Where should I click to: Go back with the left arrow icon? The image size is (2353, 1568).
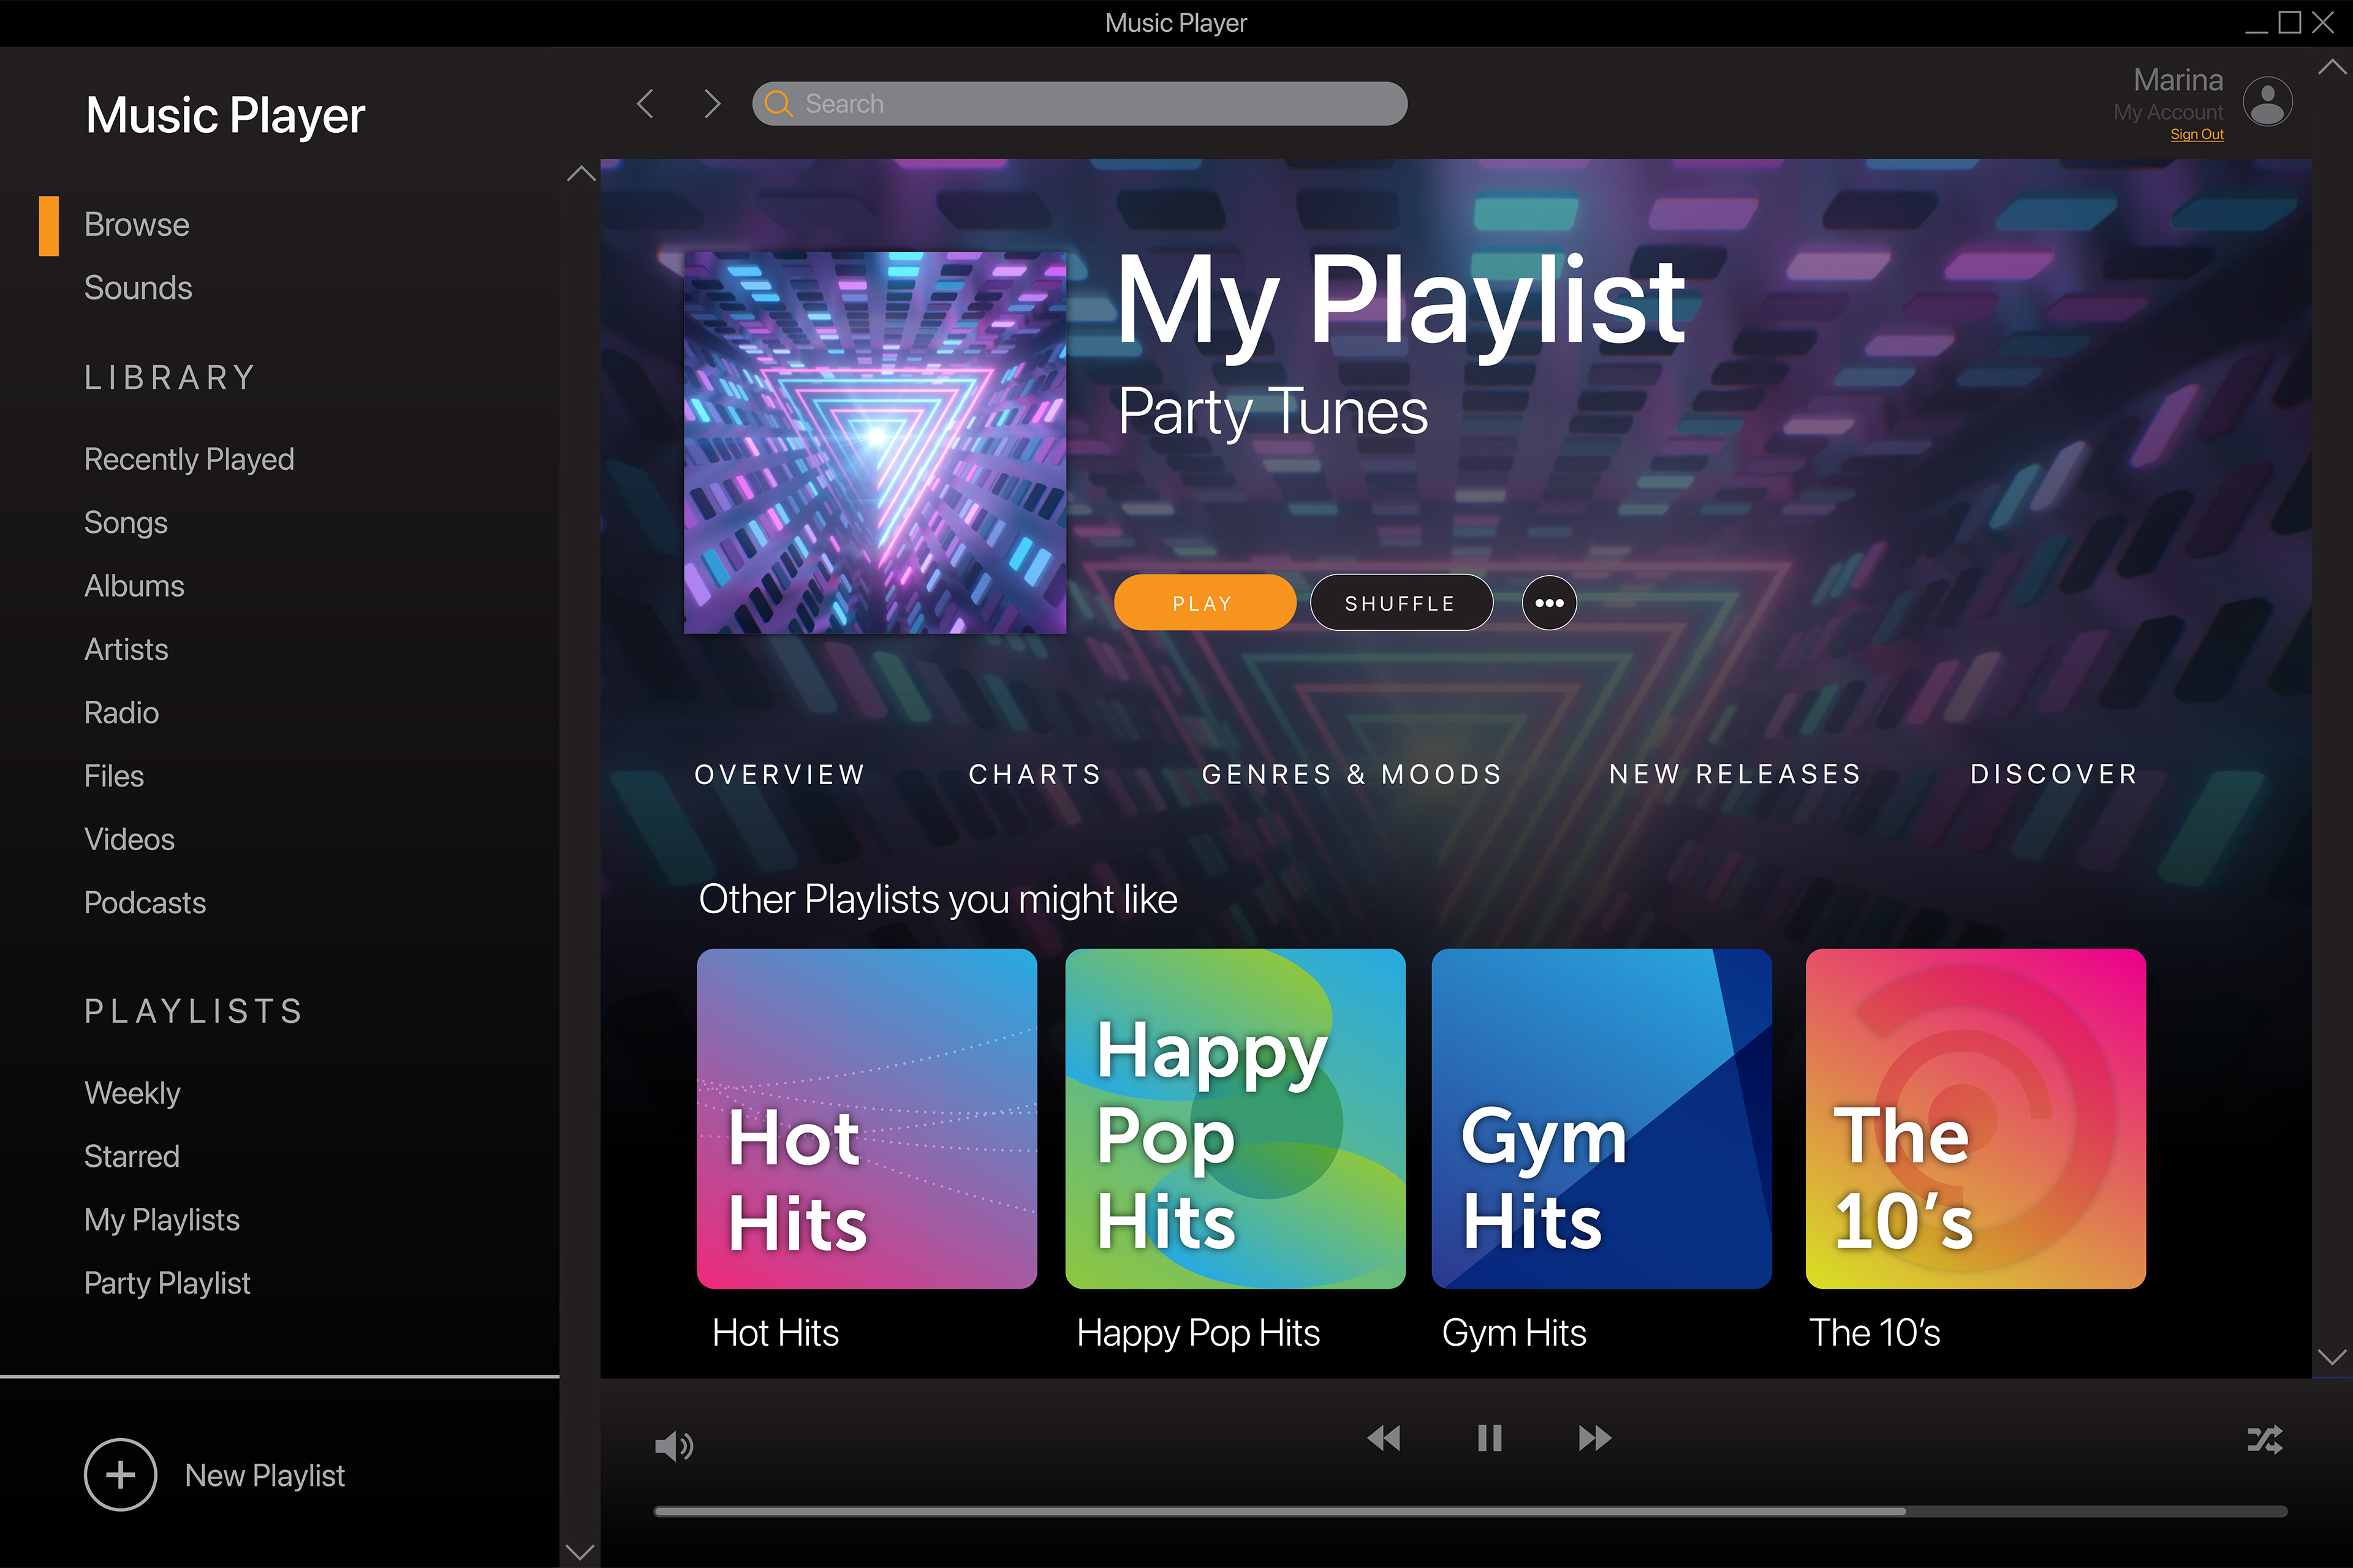pos(646,103)
